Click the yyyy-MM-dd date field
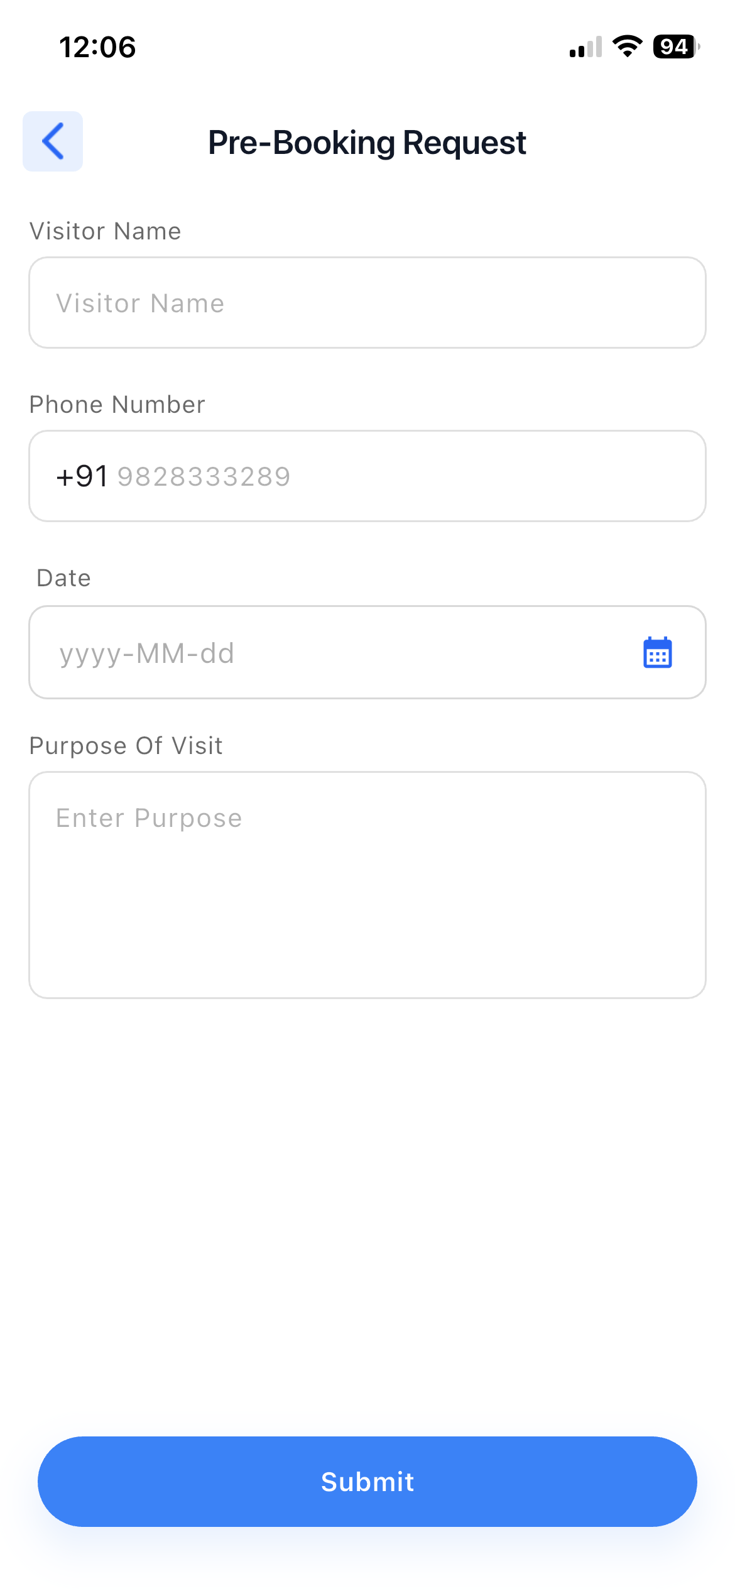735x1591 pixels. point(314,653)
